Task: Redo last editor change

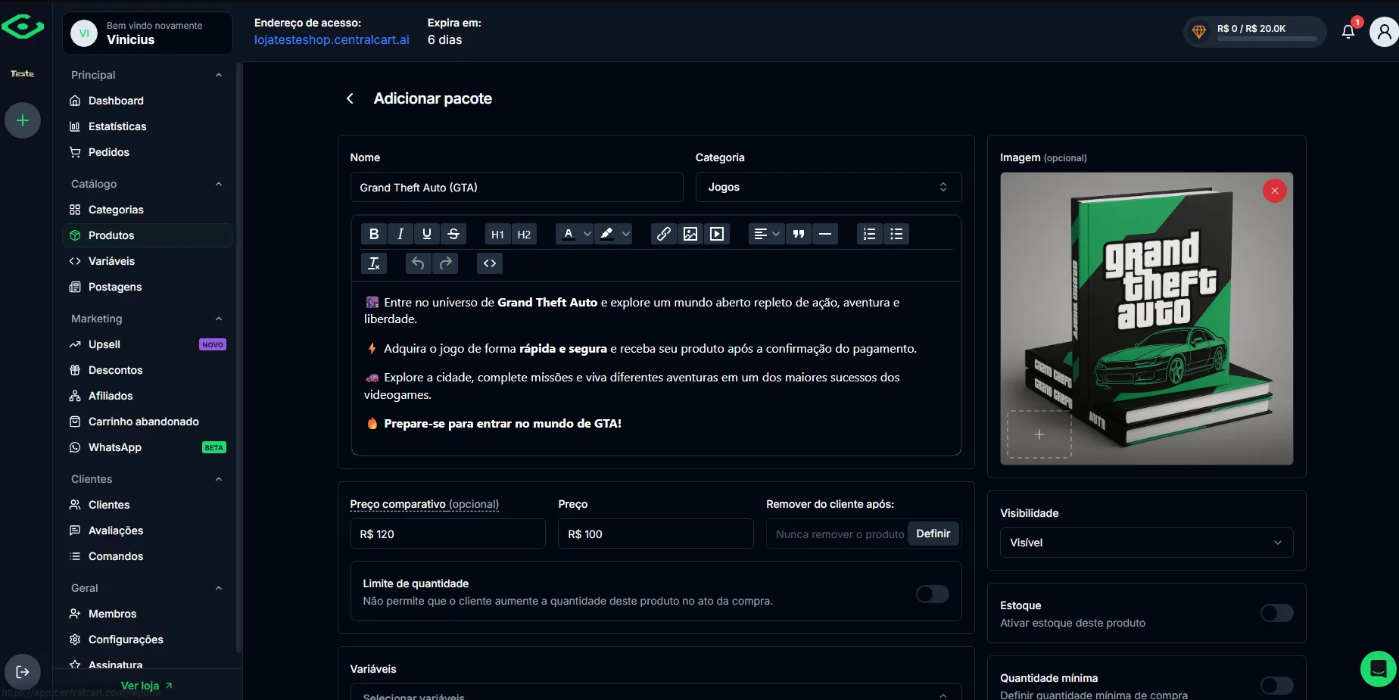Action: pyautogui.click(x=445, y=263)
